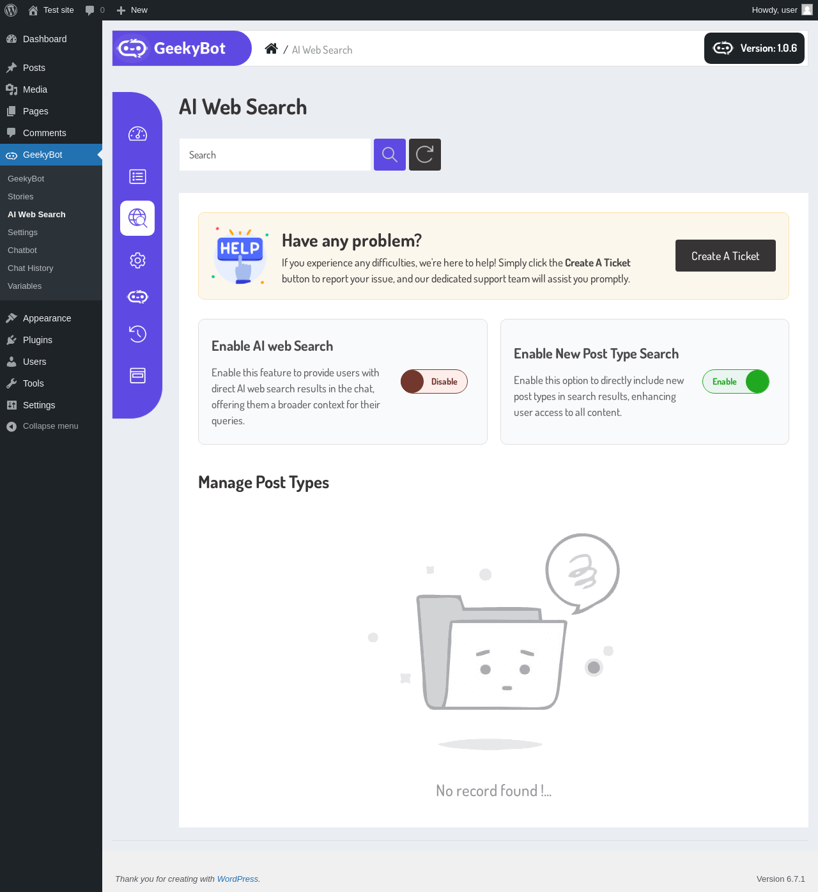Open the Comments menu in sidebar
The height and width of the screenshot is (892, 818).
point(51,133)
